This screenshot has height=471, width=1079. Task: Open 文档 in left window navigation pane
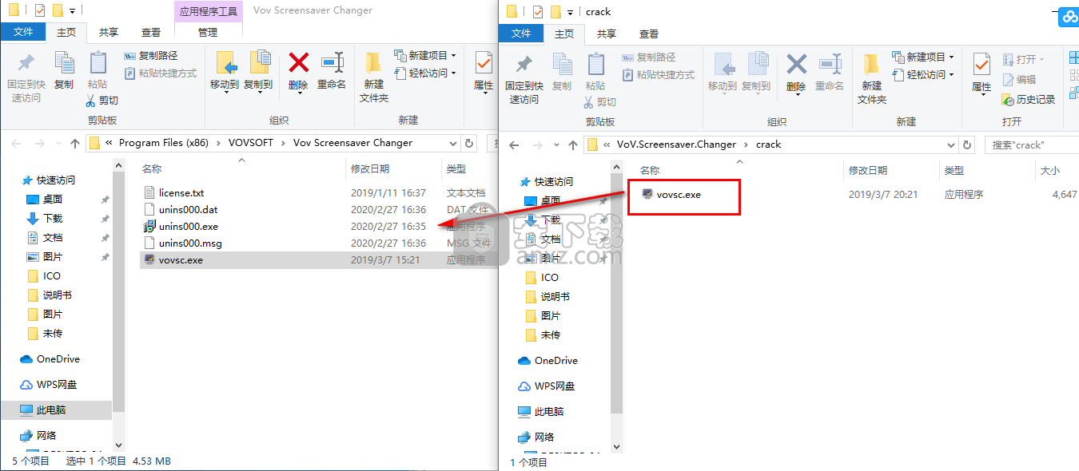coord(53,237)
